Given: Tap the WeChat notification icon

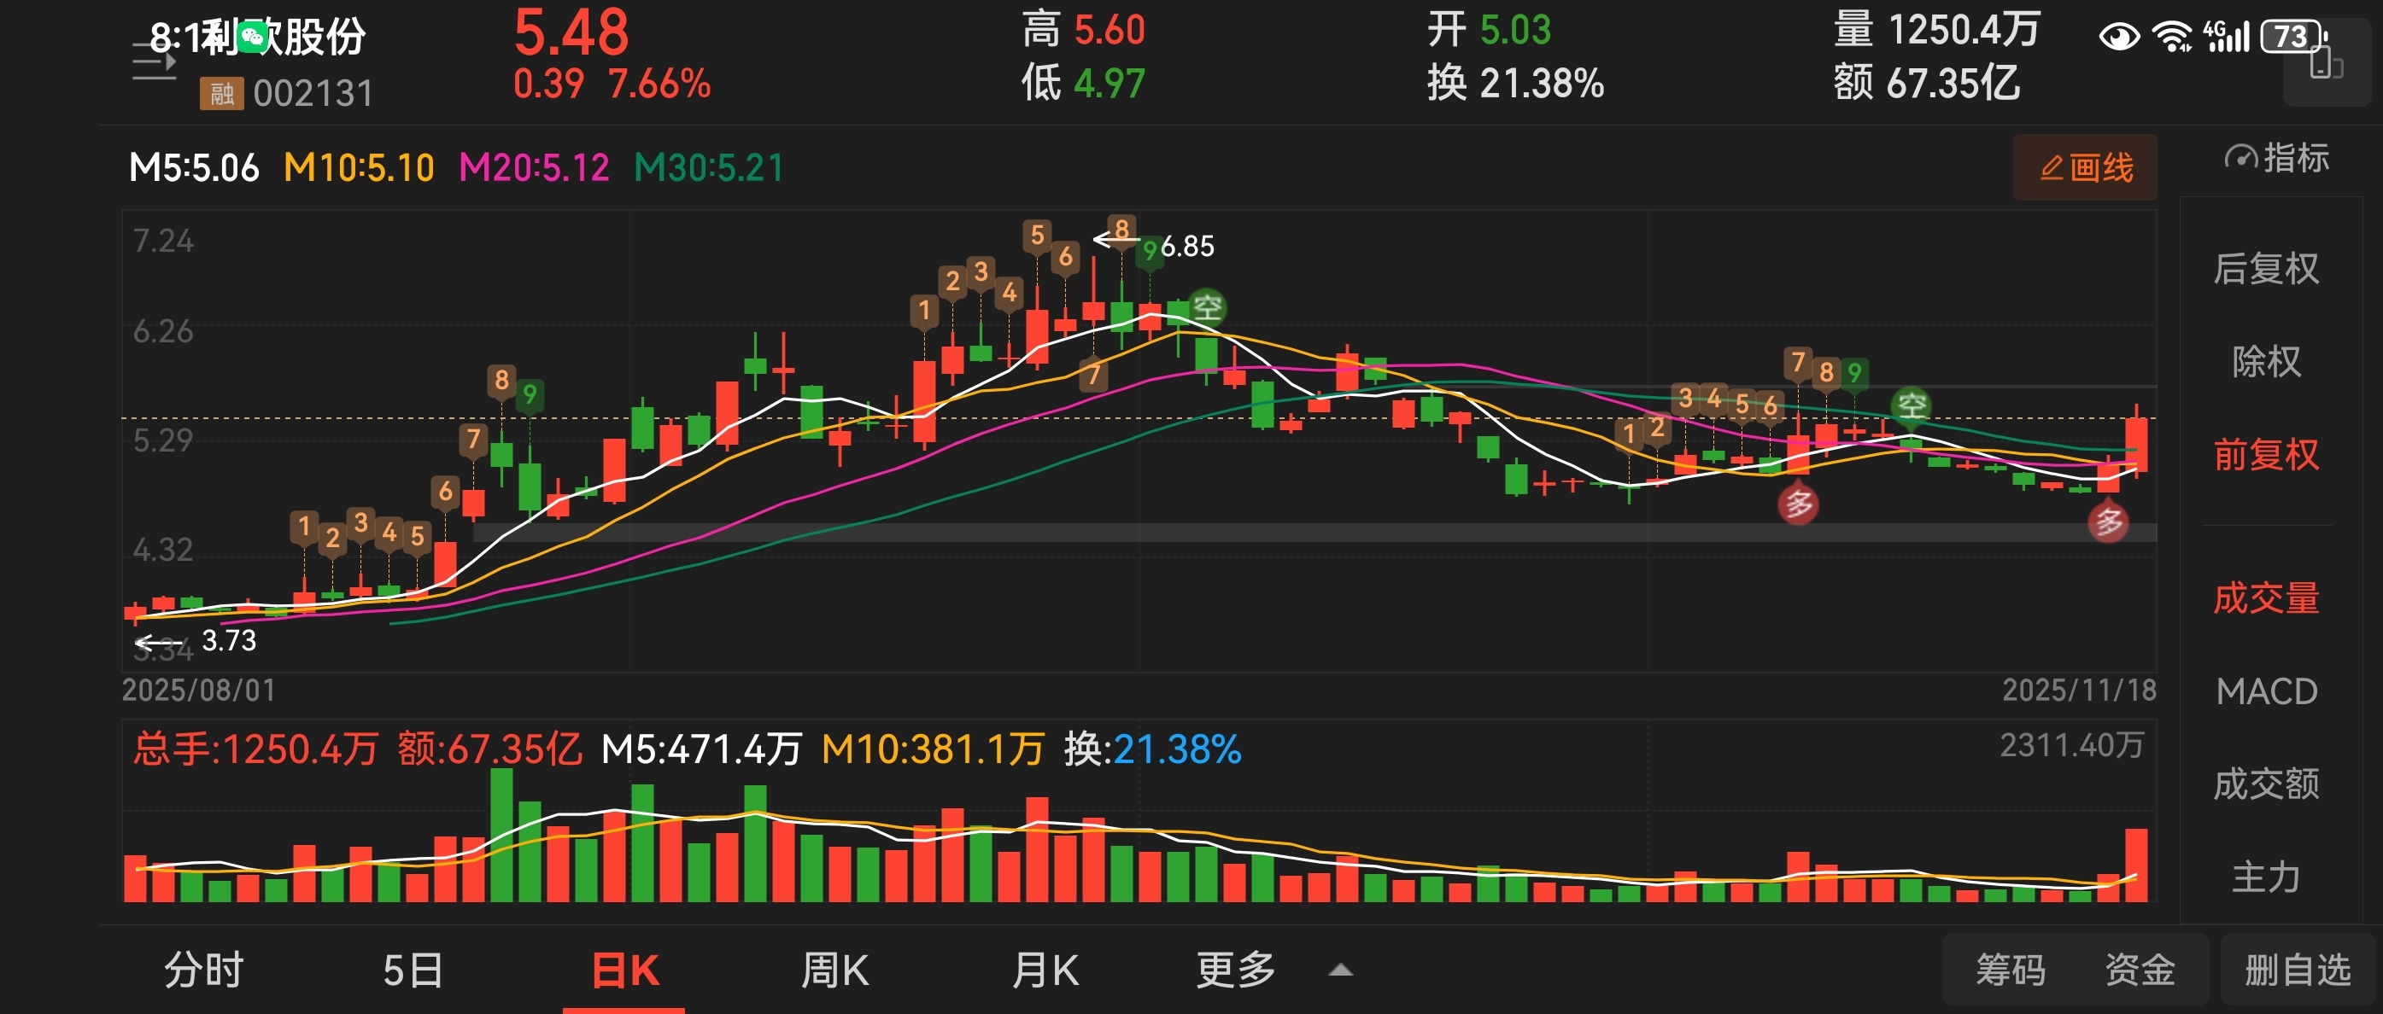Looking at the screenshot, I should point(253,37).
